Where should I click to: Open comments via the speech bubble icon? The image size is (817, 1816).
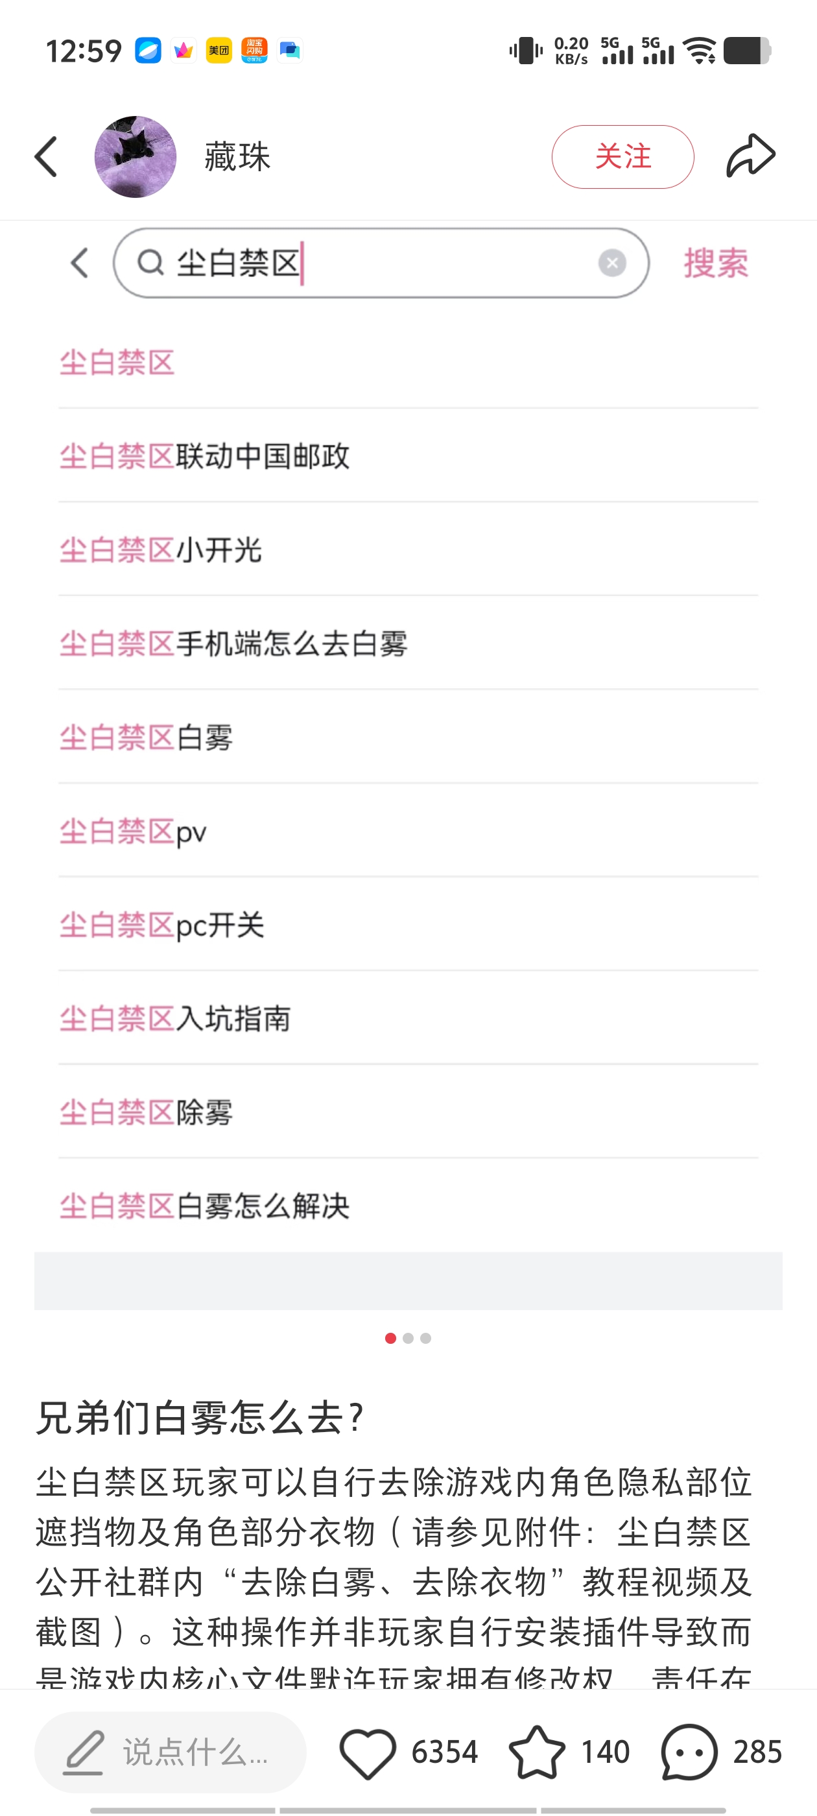689,1752
